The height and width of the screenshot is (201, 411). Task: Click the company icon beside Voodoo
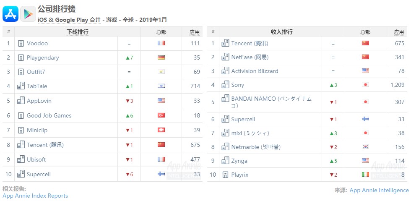pos(21,43)
